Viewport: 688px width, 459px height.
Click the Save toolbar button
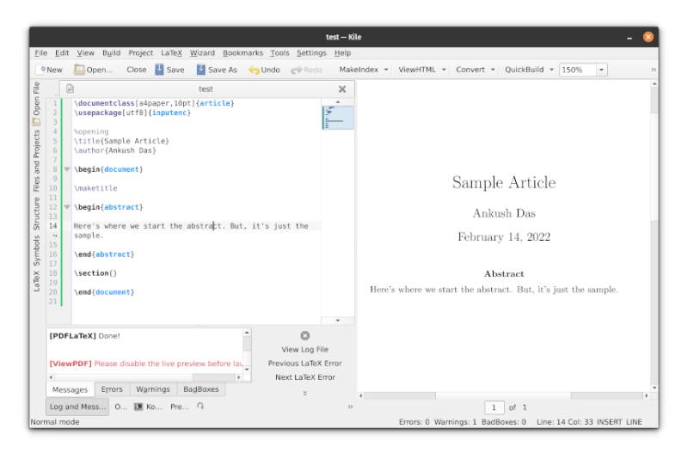click(169, 70)
